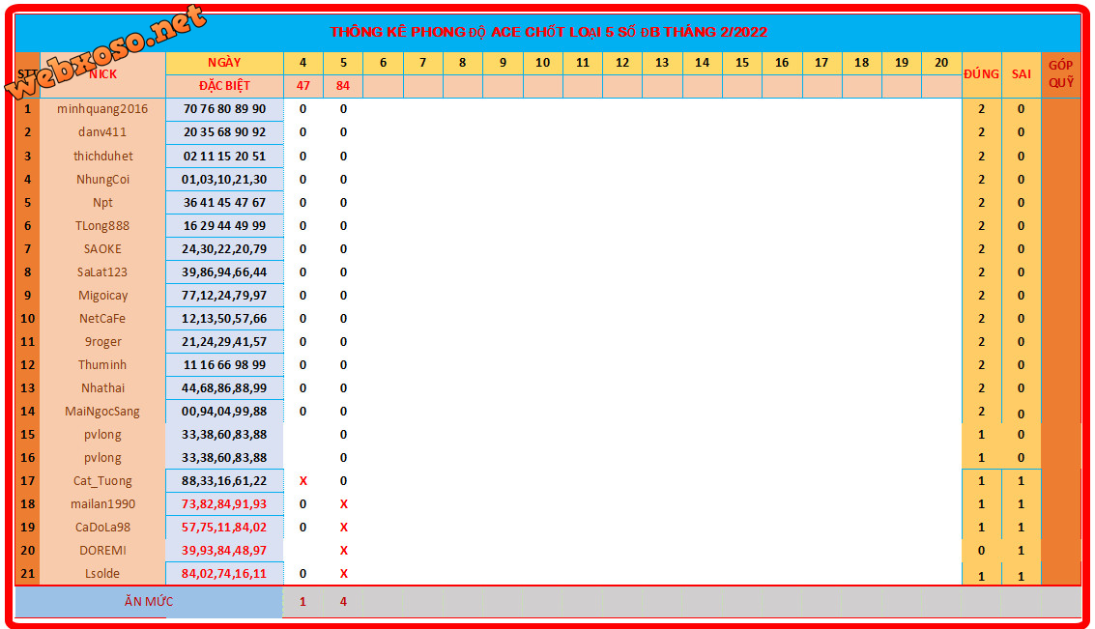The height and width of the screenshot is (629, 1095).
Task: Click day 10 column header
Action: pyautogui.click(x=542, y=62)
